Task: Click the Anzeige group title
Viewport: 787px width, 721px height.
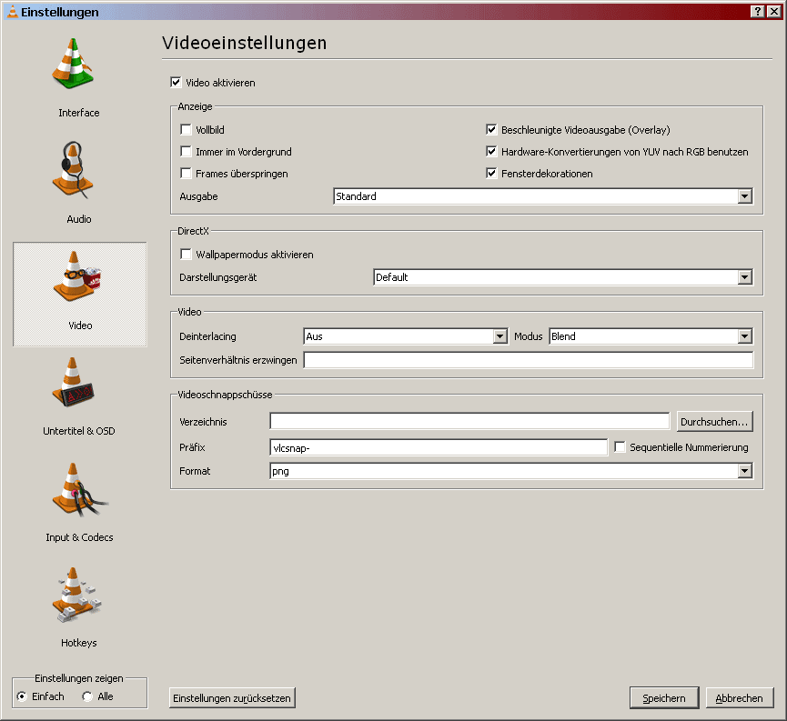Action: click(x=196, y=106)
